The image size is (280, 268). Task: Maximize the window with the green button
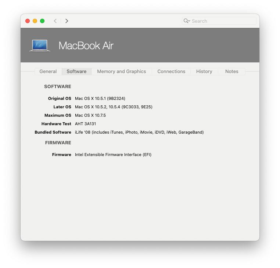click(x=42, y=21)
